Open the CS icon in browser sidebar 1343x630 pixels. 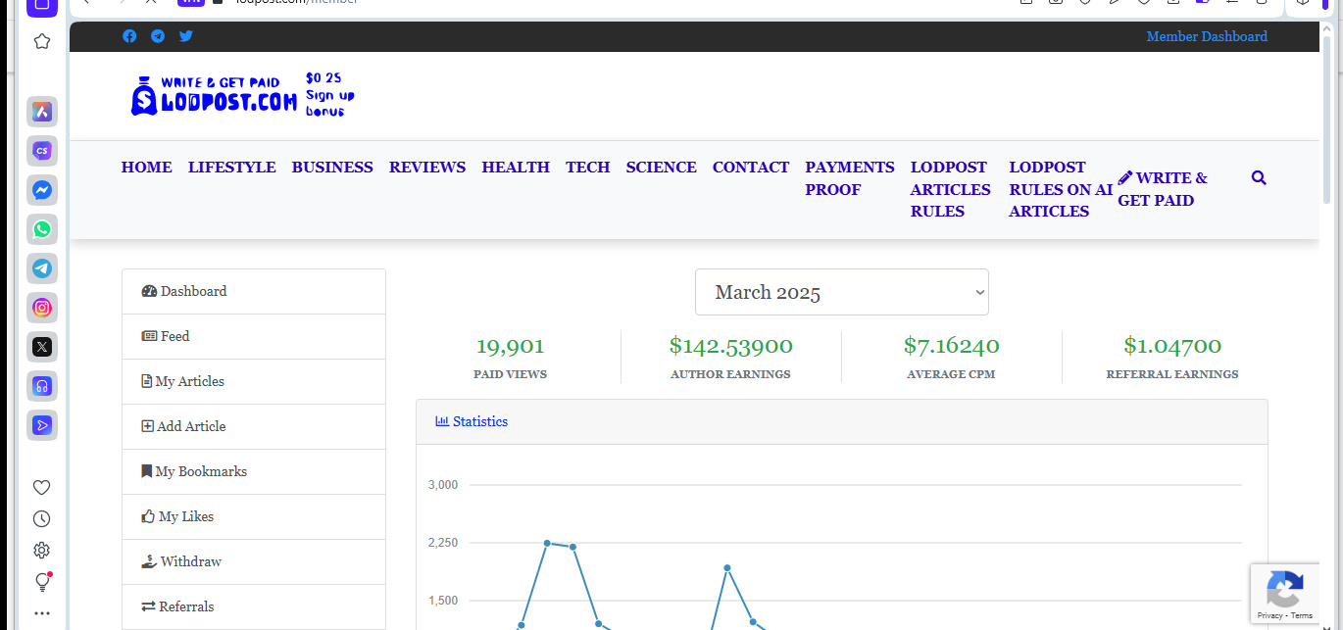(42, 151)
